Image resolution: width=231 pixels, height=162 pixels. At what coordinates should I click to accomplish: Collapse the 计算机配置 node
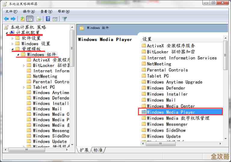(x=7, y=33)
